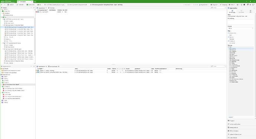Viewport: 256px width, 139px height.
Task: Click the Löschen red X toolbar button
Action: tap(196, 5)
